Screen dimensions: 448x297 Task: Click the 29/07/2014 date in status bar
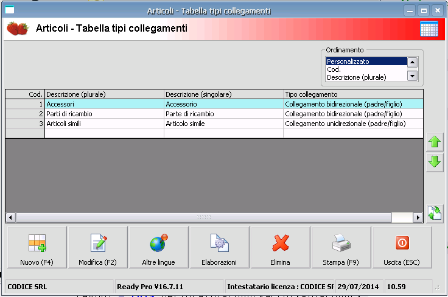359,287
